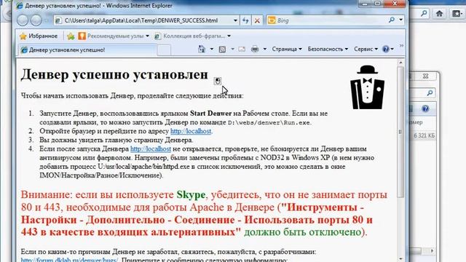Open search provider options dropdown

tap(400, 20)
